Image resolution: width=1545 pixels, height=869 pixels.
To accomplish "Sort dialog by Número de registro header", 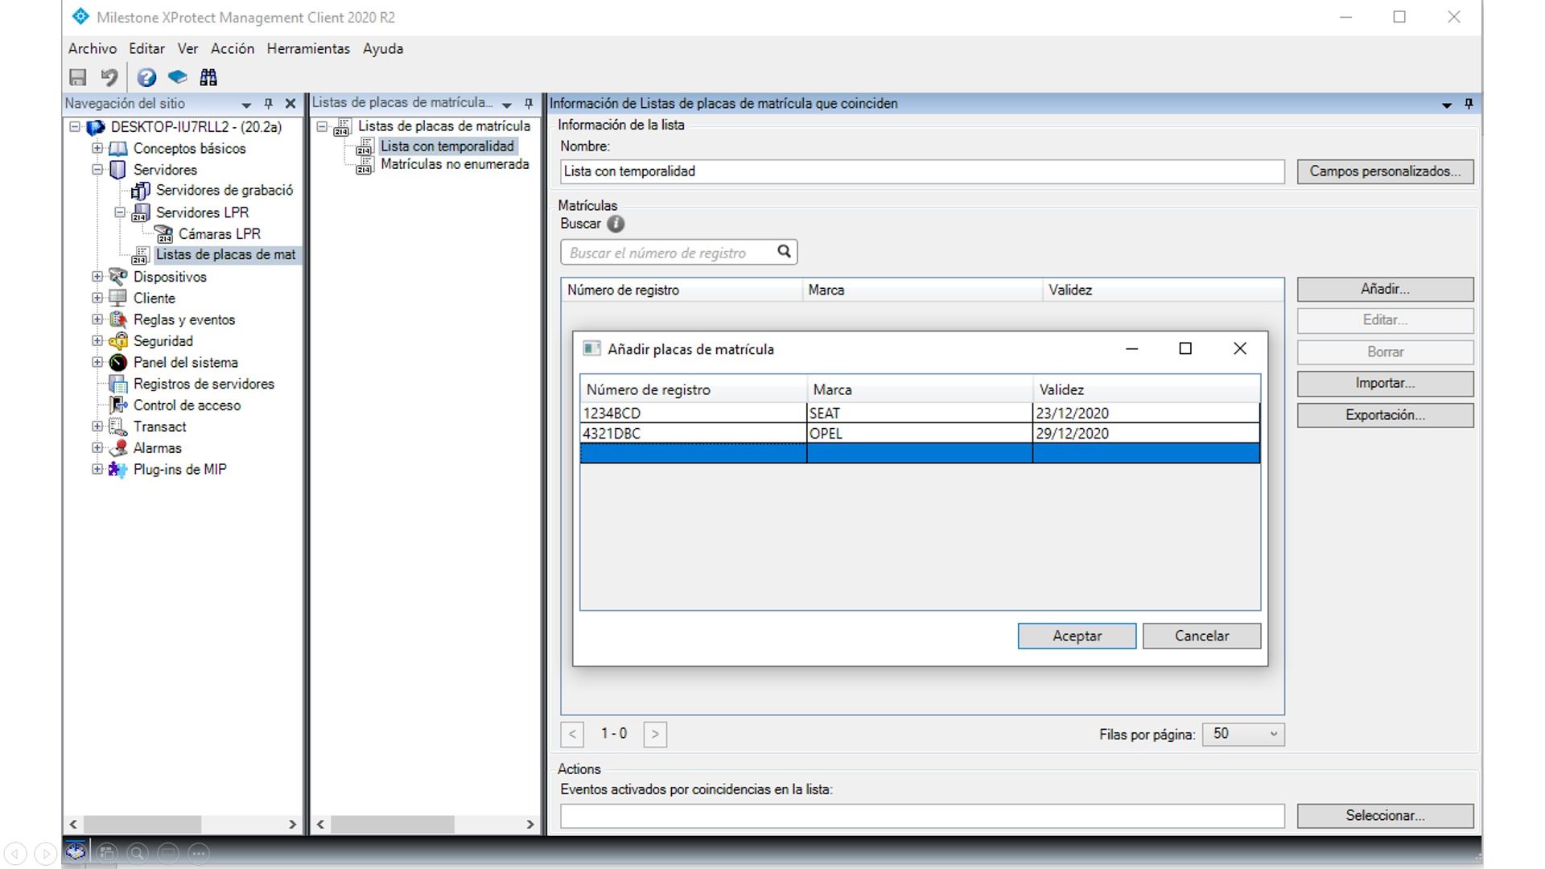I will tap(693, 389).
